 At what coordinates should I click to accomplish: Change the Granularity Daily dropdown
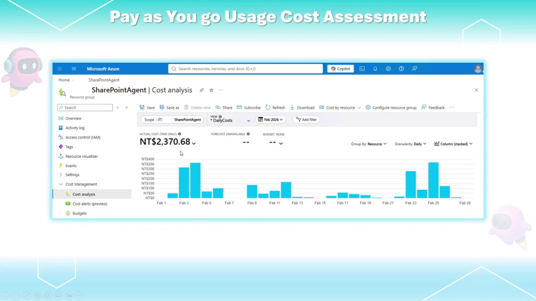pyautogui.click(x=410, y=144)
